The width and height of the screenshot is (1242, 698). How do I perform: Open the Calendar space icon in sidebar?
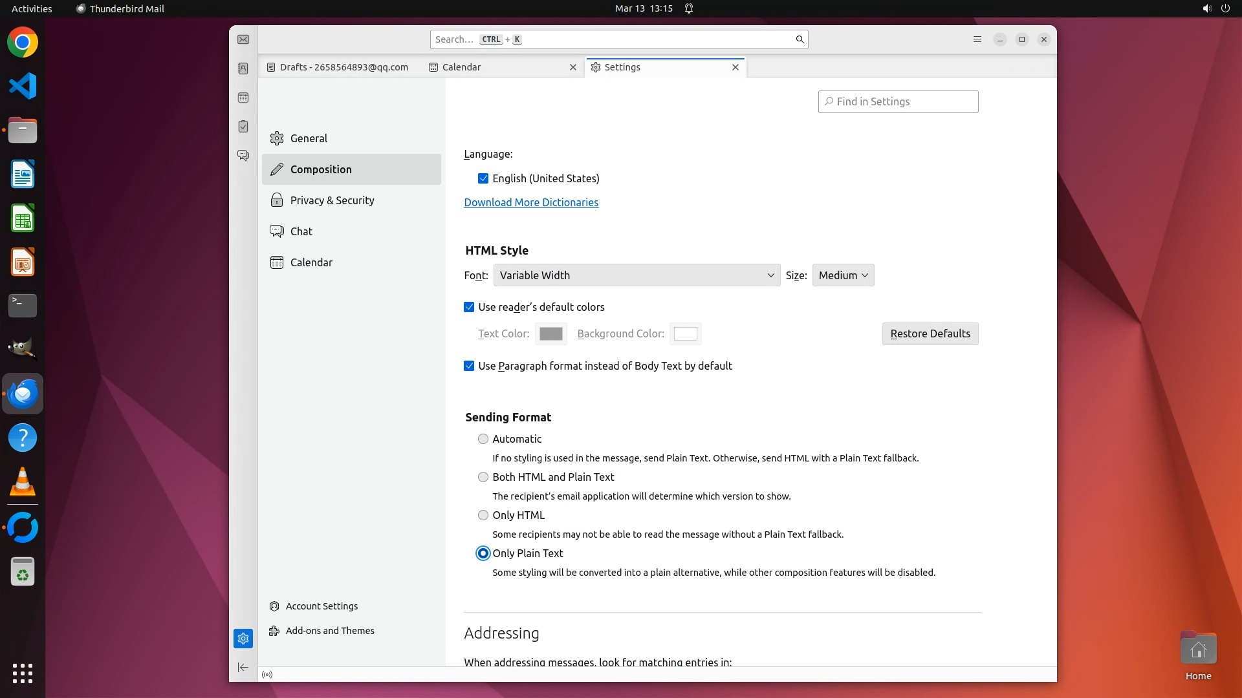243,98
